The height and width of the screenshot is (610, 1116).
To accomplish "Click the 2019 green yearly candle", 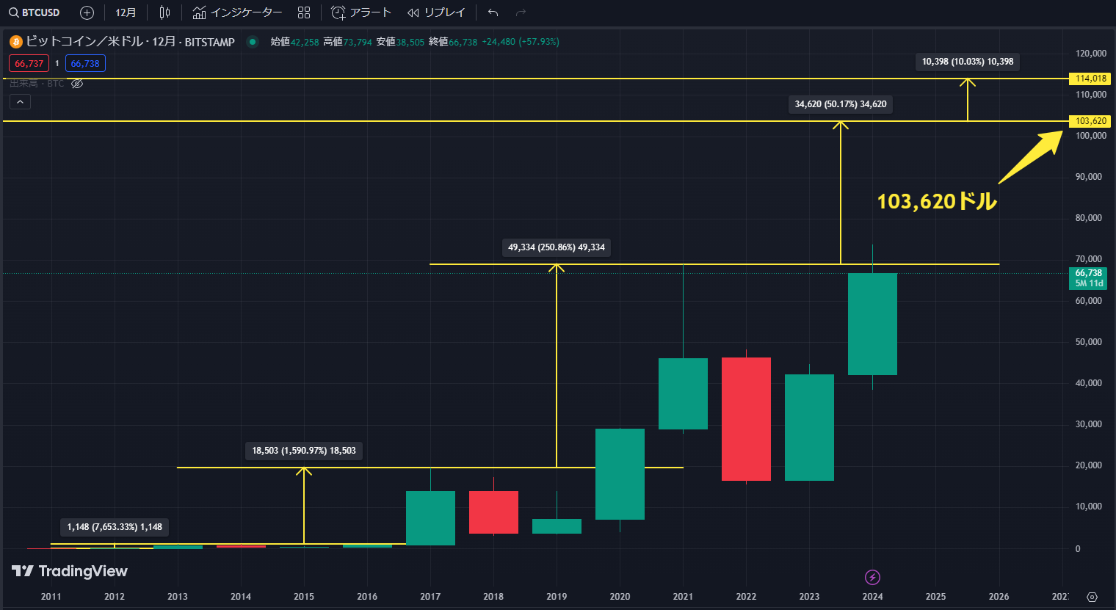I will point(557,526).
